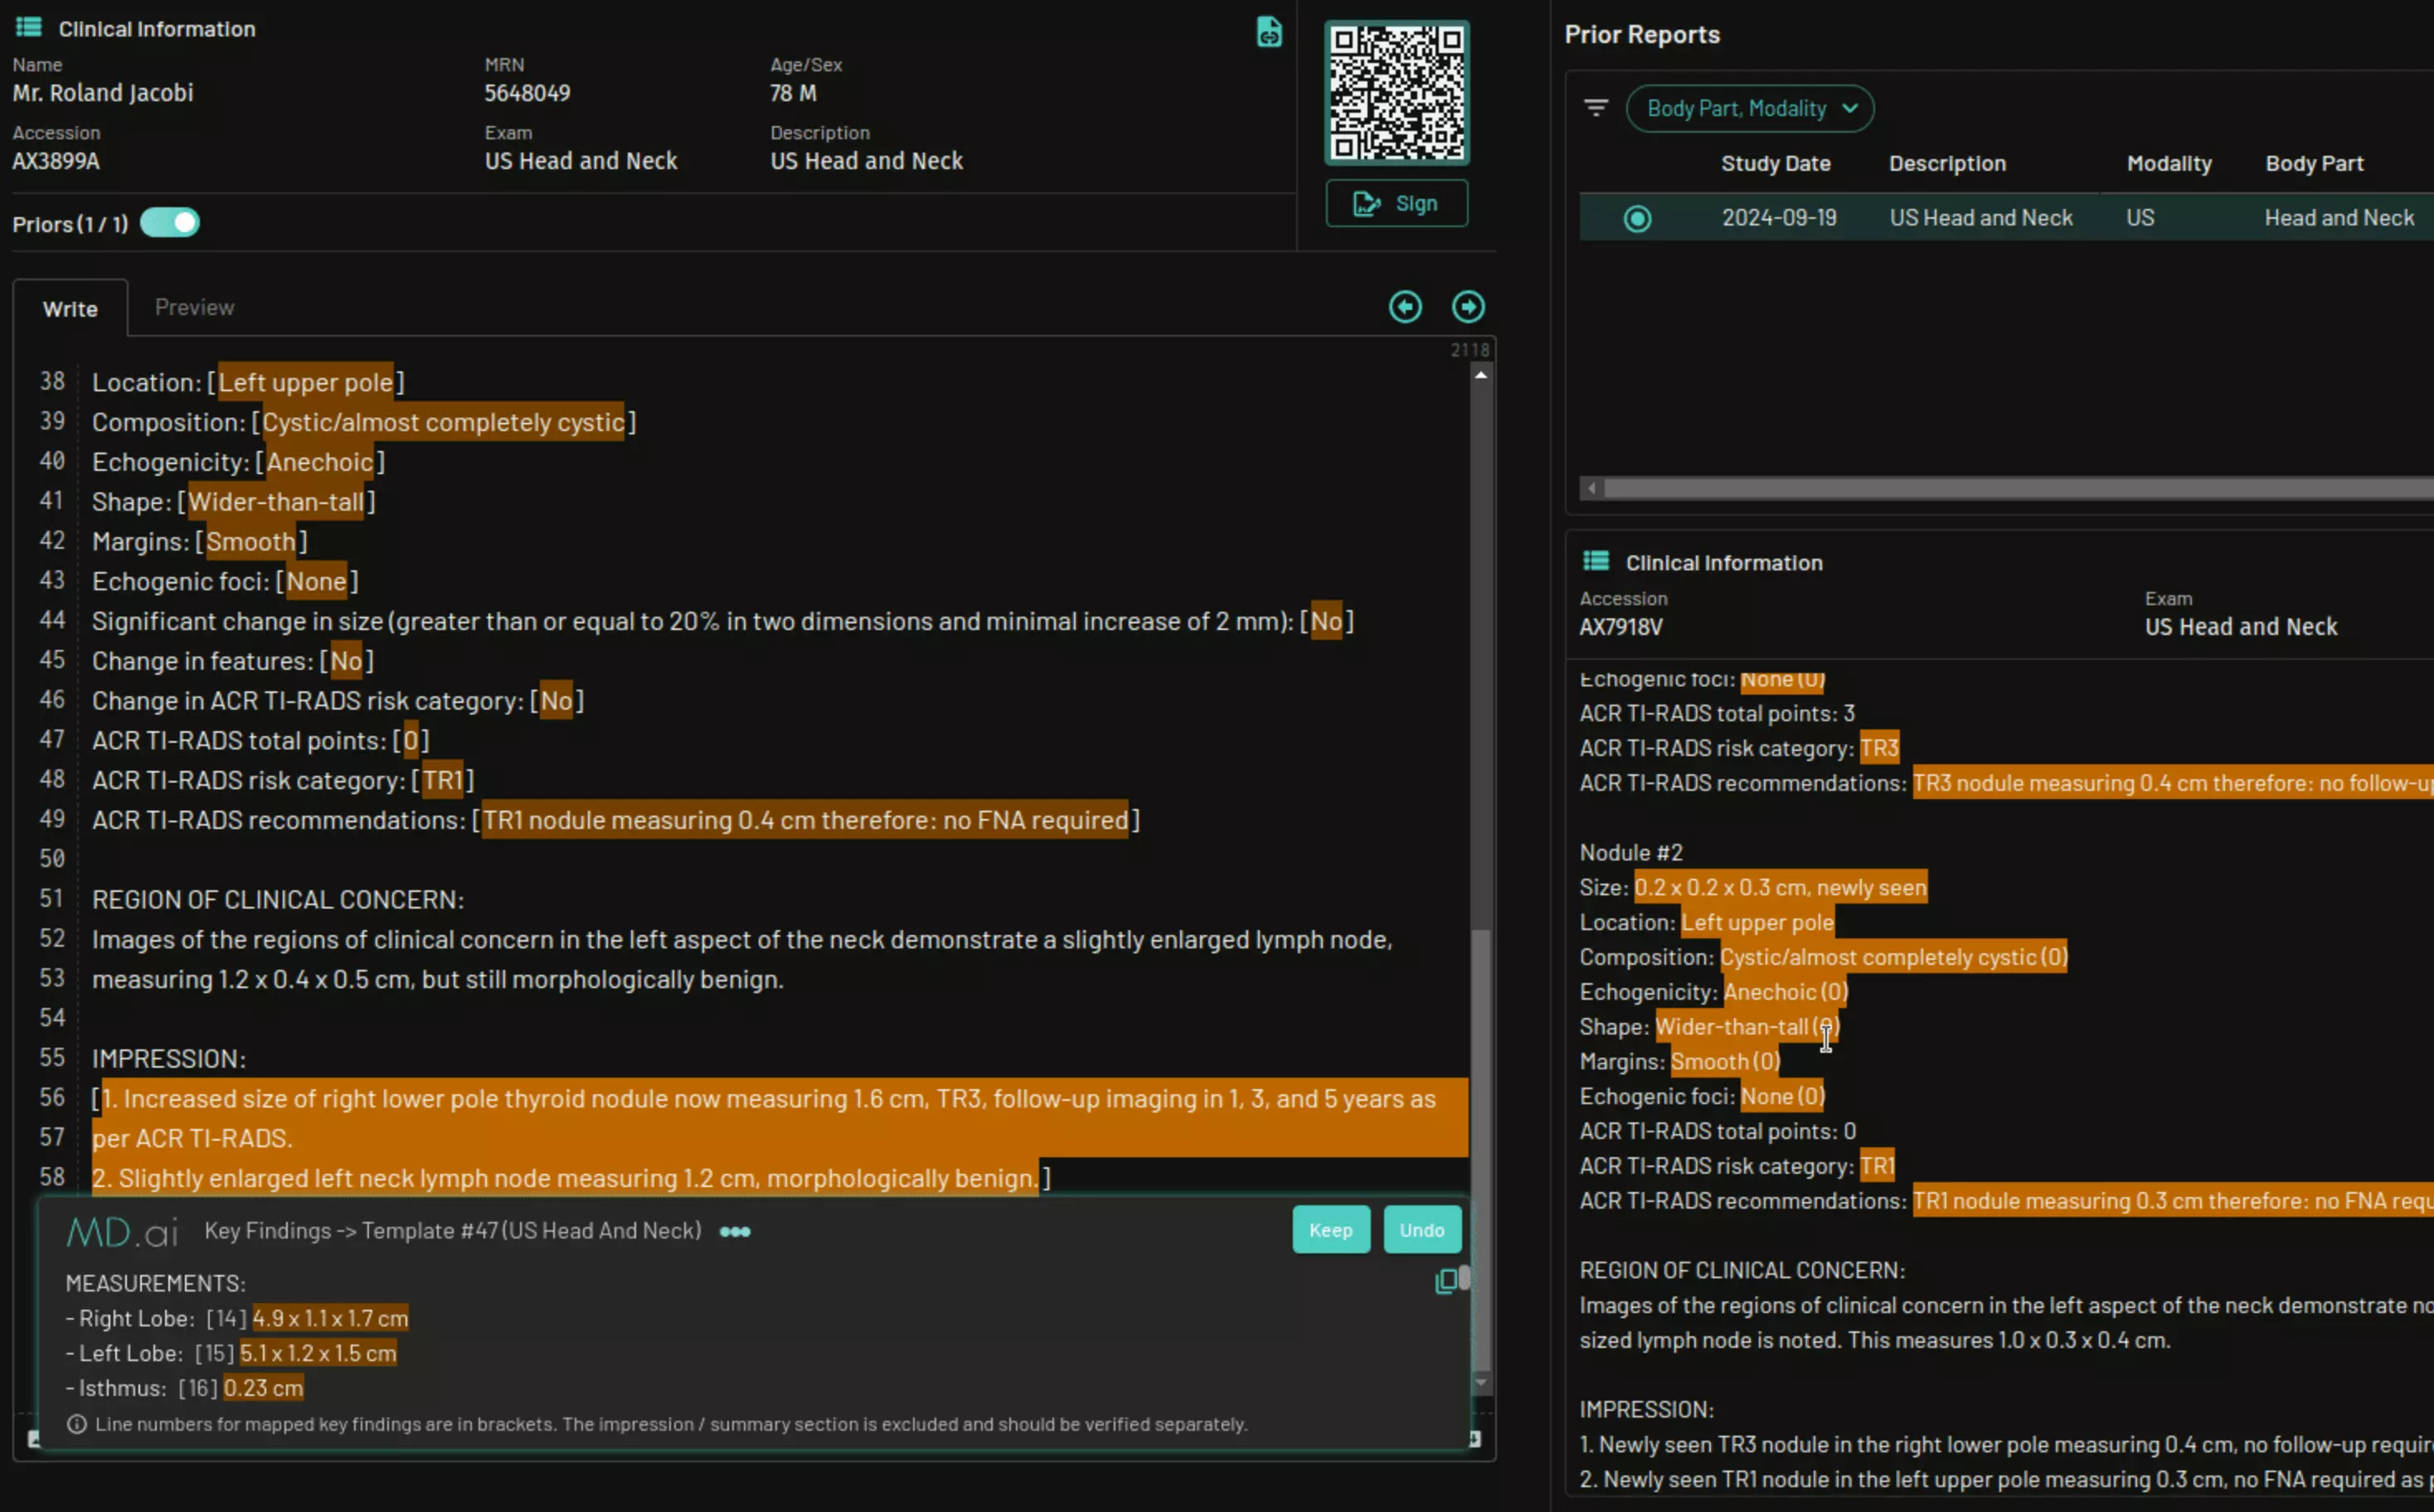2434x1512 pixels.
Task: Click the MD.ai logo
Action: point(122,1231)
